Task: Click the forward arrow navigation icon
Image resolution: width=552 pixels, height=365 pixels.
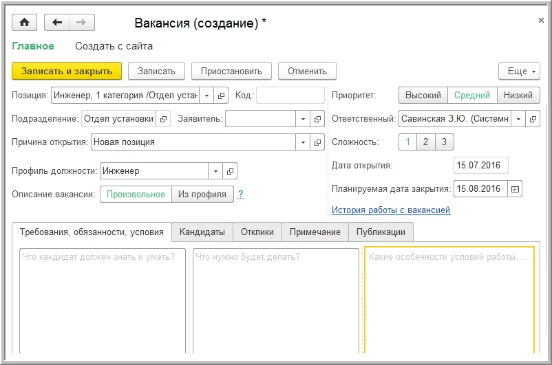Action: pyautogui.click(x=81, y=23)
